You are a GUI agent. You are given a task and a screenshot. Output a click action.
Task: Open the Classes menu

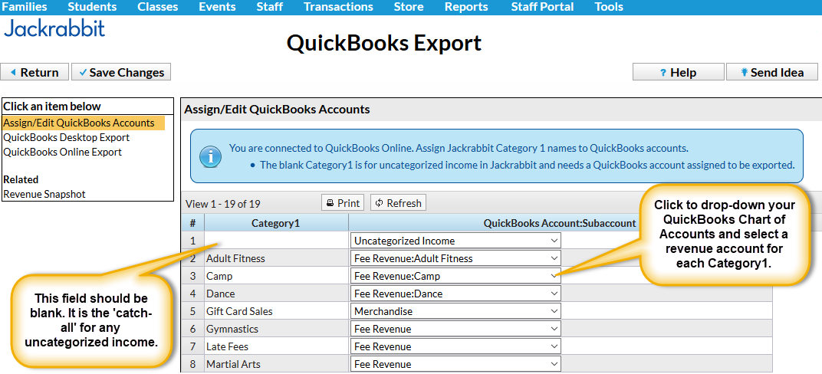click(x=158, y=7)
